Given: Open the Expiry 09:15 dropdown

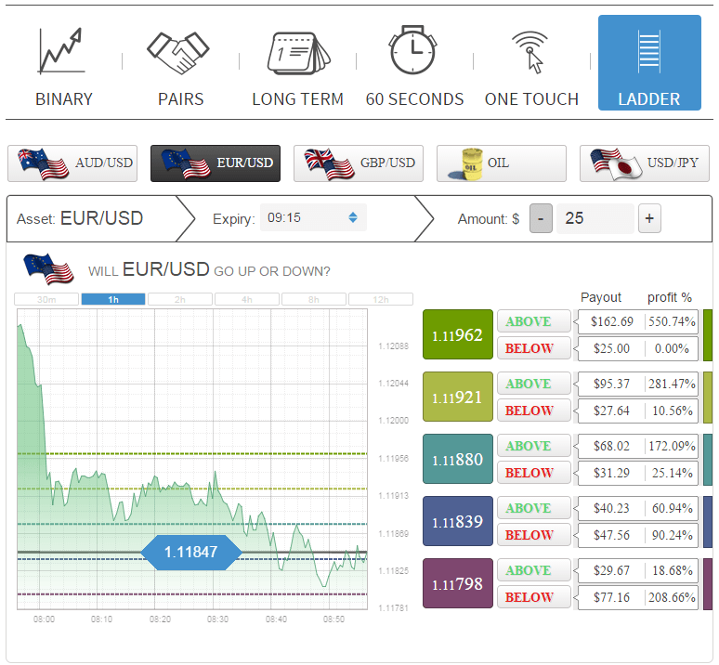Looking at the screenshot, I should click(x=313, y=217).
